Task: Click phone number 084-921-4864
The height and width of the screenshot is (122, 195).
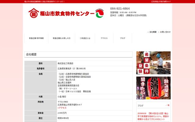Action: [120, 9]
